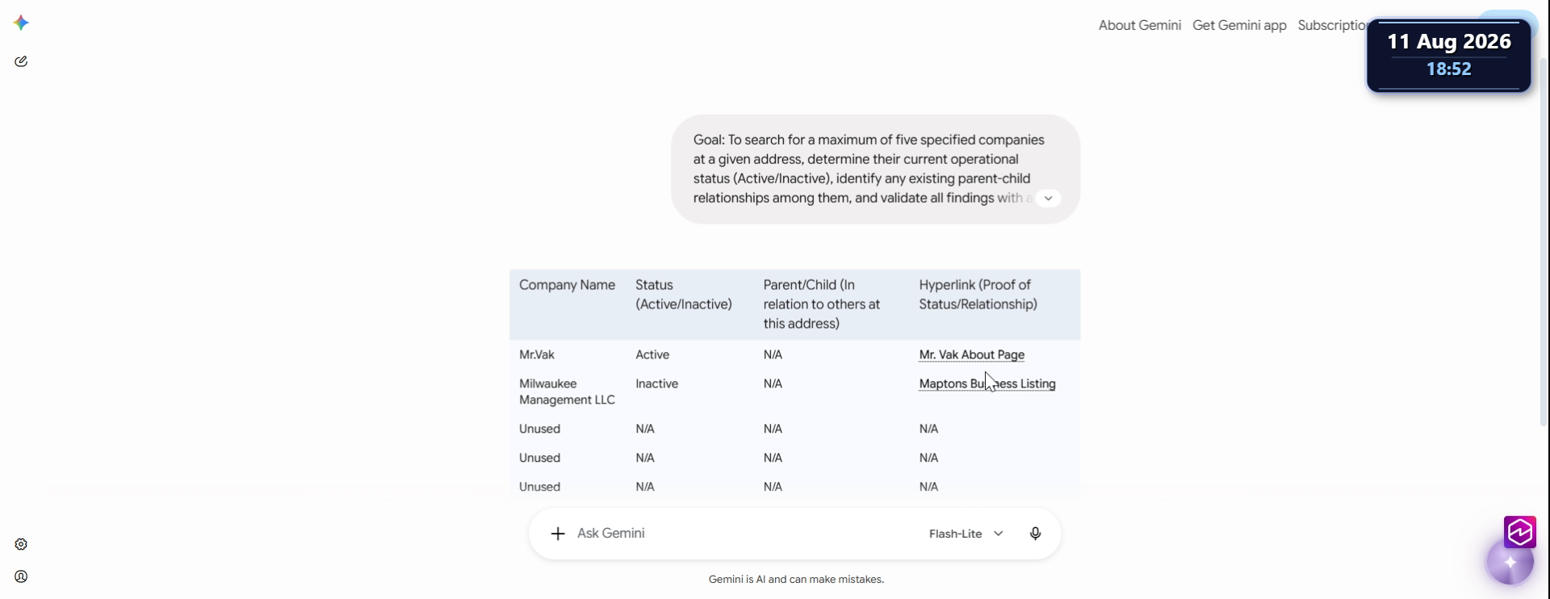The width and height of the screenshot is (1550, 599).
Task: Activate the microphone voice input
Action: 1036,534
